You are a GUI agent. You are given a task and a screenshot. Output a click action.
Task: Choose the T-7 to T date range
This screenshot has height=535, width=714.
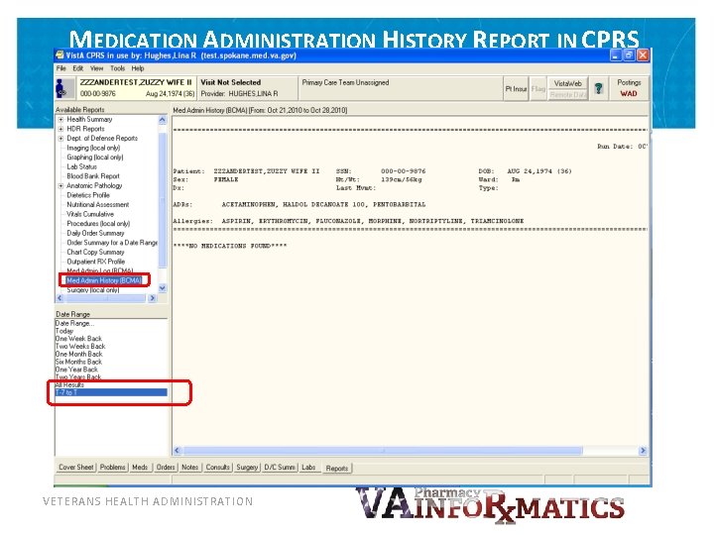pos(111,392)
